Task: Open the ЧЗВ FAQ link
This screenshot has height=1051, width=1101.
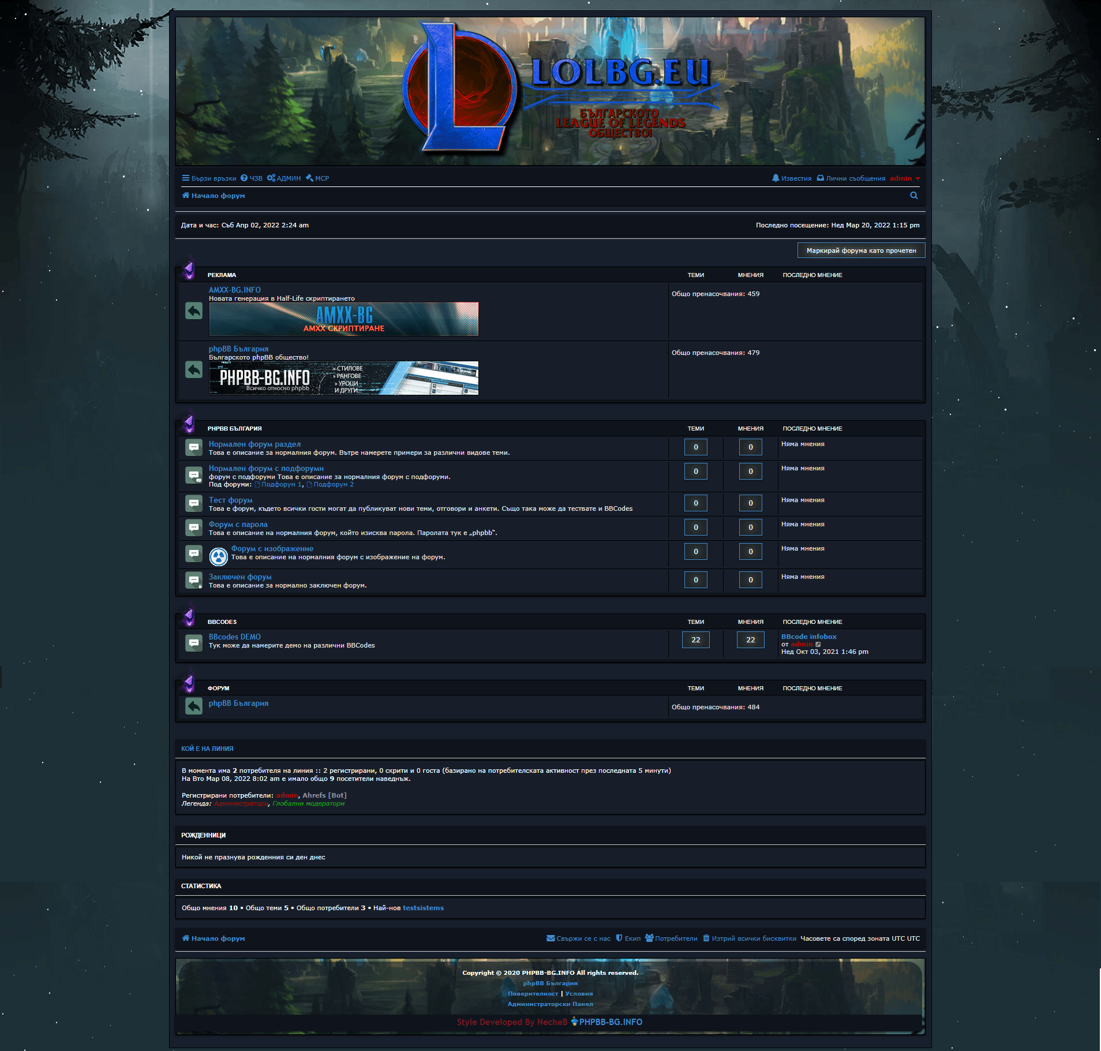Action: click(x=252, y=178)
